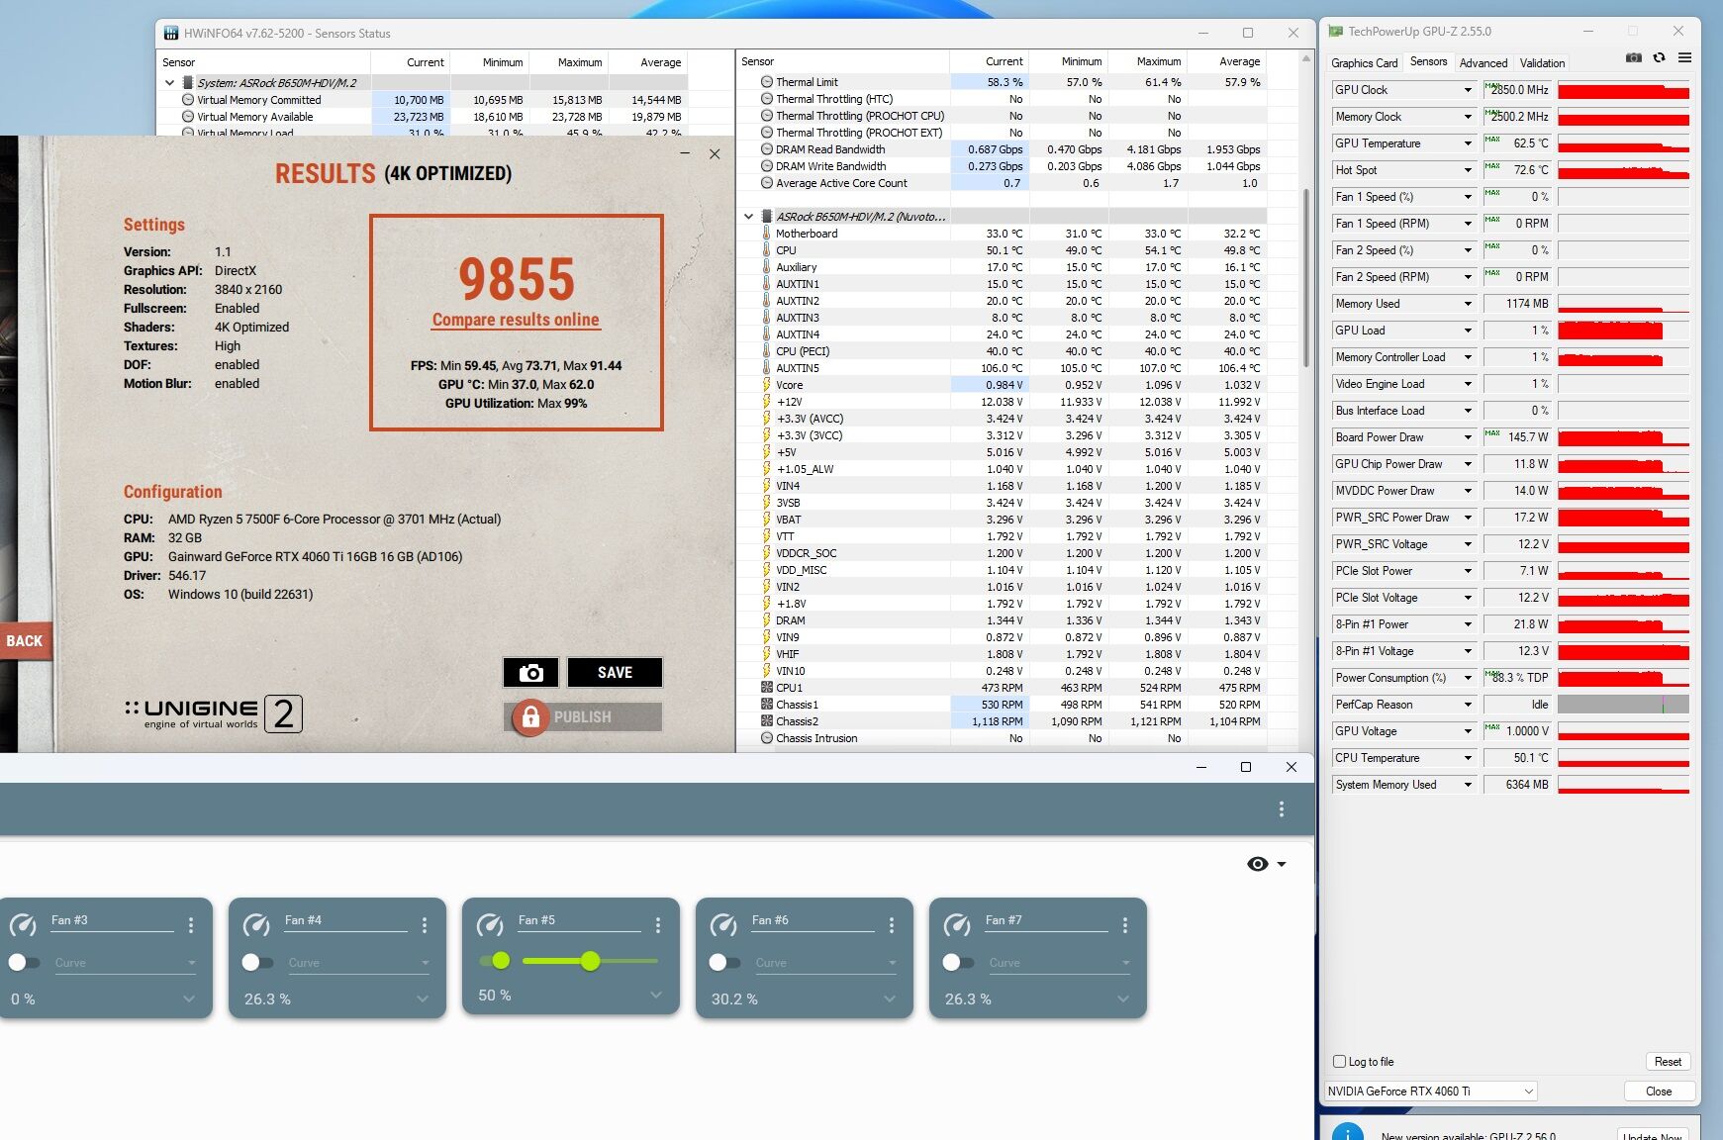Click the Fan #5 speedometer icon

[x=490, y=925]
